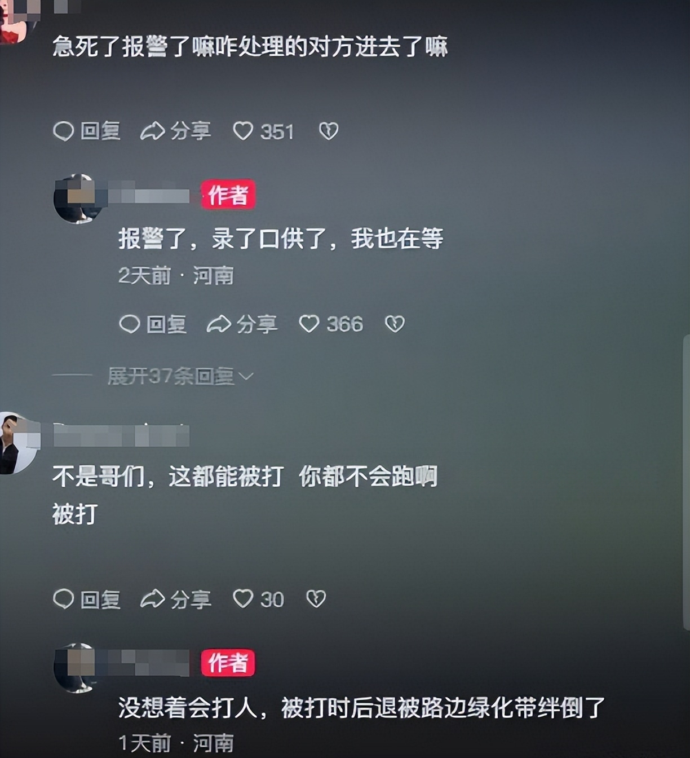Image resolution: width=690 pixels, height=758 pixels.
Task: Open author's avatar beside 没想着会打人 reply
Action: pos(79,668)
